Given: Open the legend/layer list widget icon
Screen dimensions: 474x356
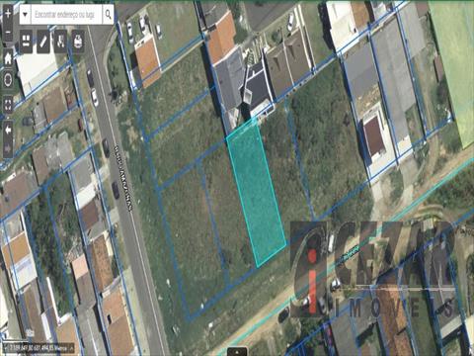Looking at the screenshot, I should [x=26, y=42].
